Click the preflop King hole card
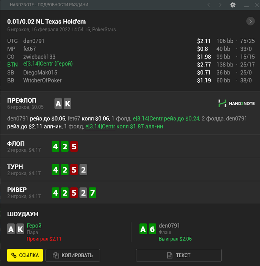 (67, 103)
